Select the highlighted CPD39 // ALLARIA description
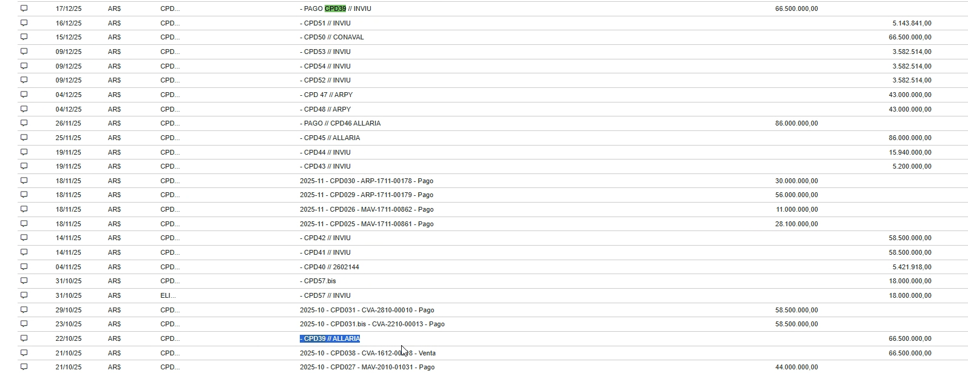Image resolution: width=968 pixels, height=373 pixels. pos(330,338)
